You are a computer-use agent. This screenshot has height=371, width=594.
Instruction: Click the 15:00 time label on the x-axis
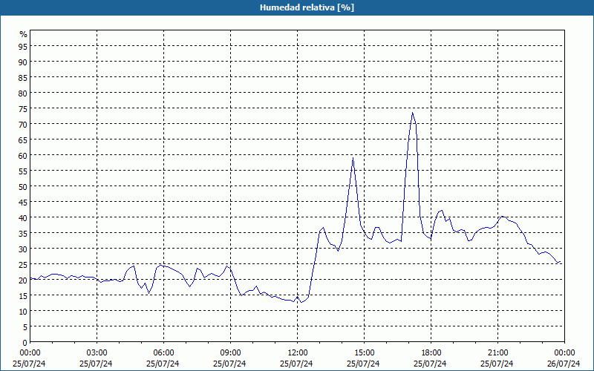coord(364,353)
